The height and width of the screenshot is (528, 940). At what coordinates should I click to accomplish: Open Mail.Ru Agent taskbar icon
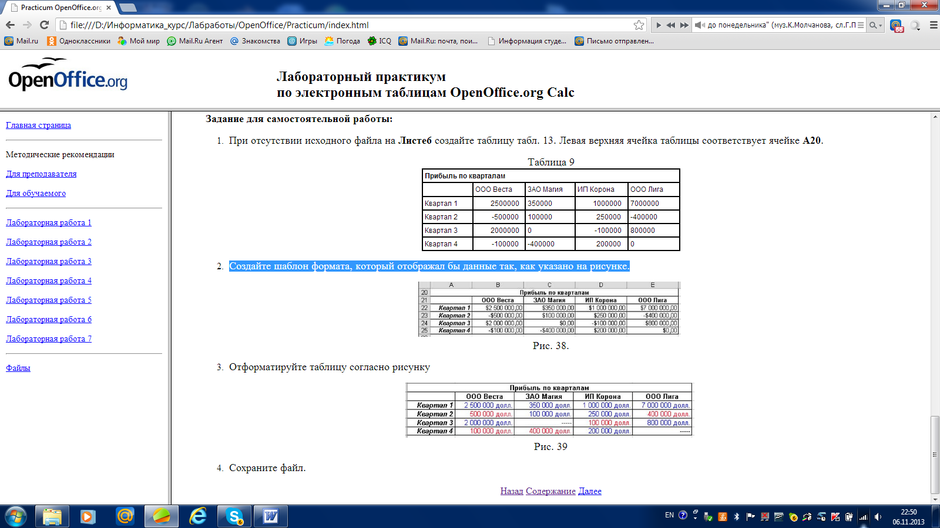[125, 516]
